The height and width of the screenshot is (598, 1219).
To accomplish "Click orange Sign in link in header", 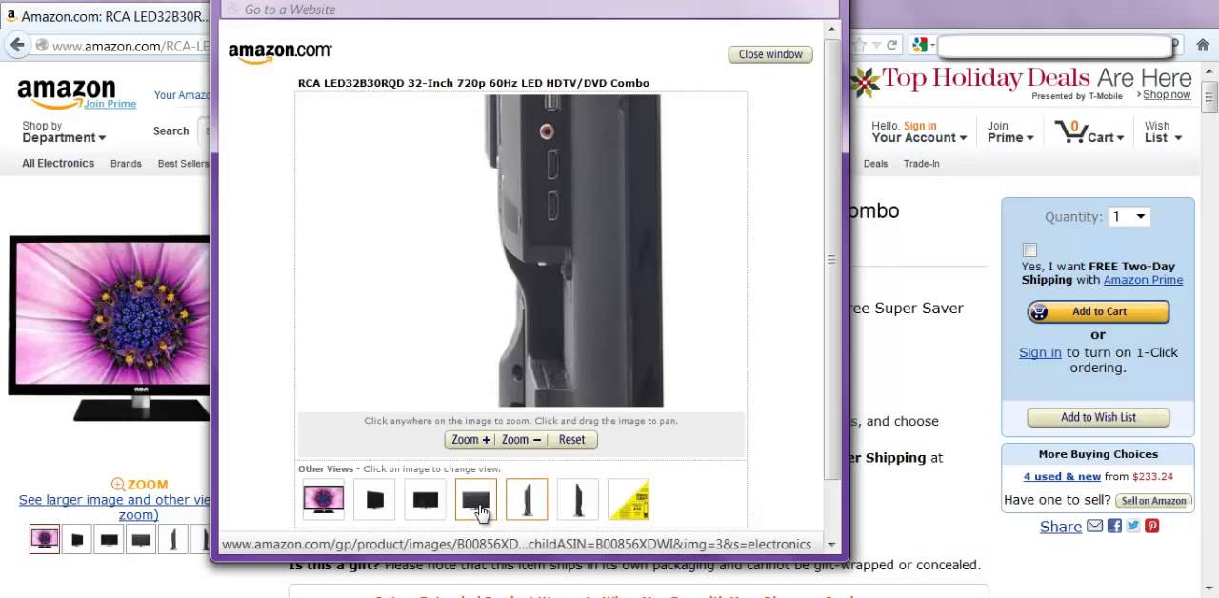I will (x=920, y=126).
